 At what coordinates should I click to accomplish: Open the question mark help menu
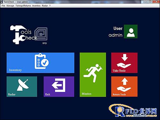tap(50, 6)
